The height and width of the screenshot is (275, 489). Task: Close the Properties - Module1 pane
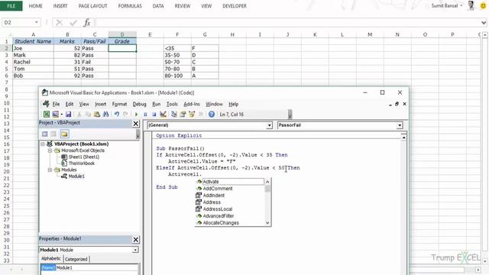click(x=136, y=239)
